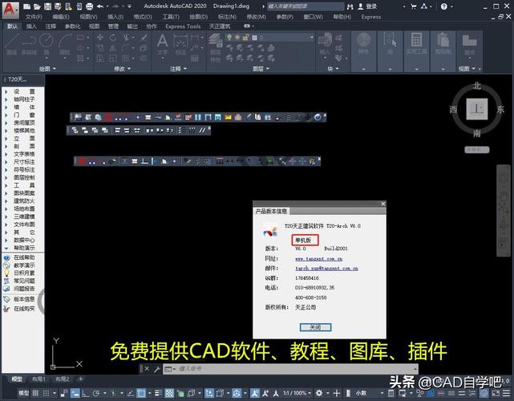Toggle transparency checkered button in status bar
The height and width of the screenshot is (401, 514).
point(169,393)
